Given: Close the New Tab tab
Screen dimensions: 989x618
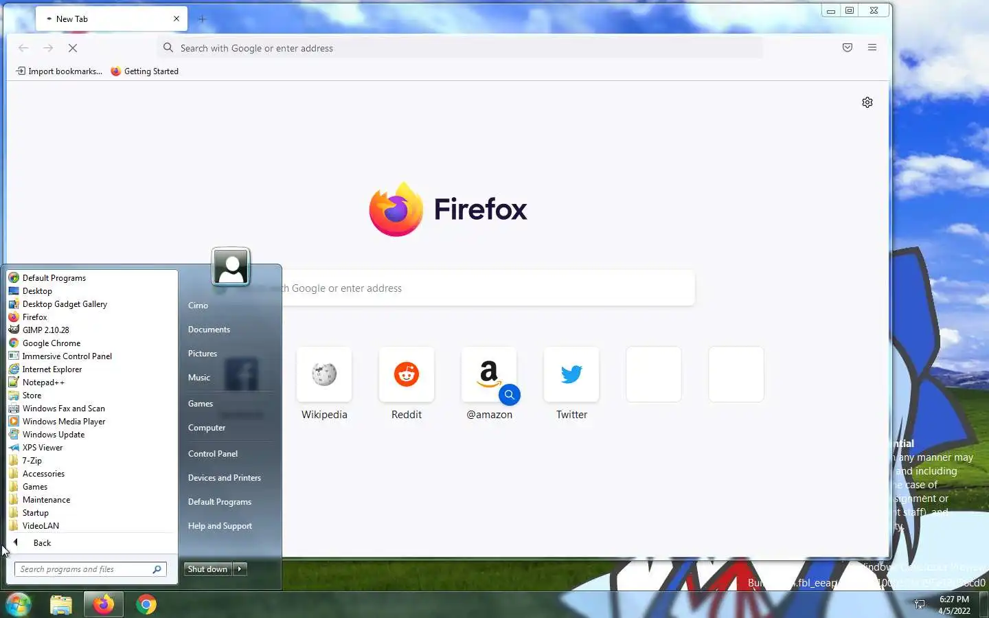Looking at the screenshot, I should [177, 19].
